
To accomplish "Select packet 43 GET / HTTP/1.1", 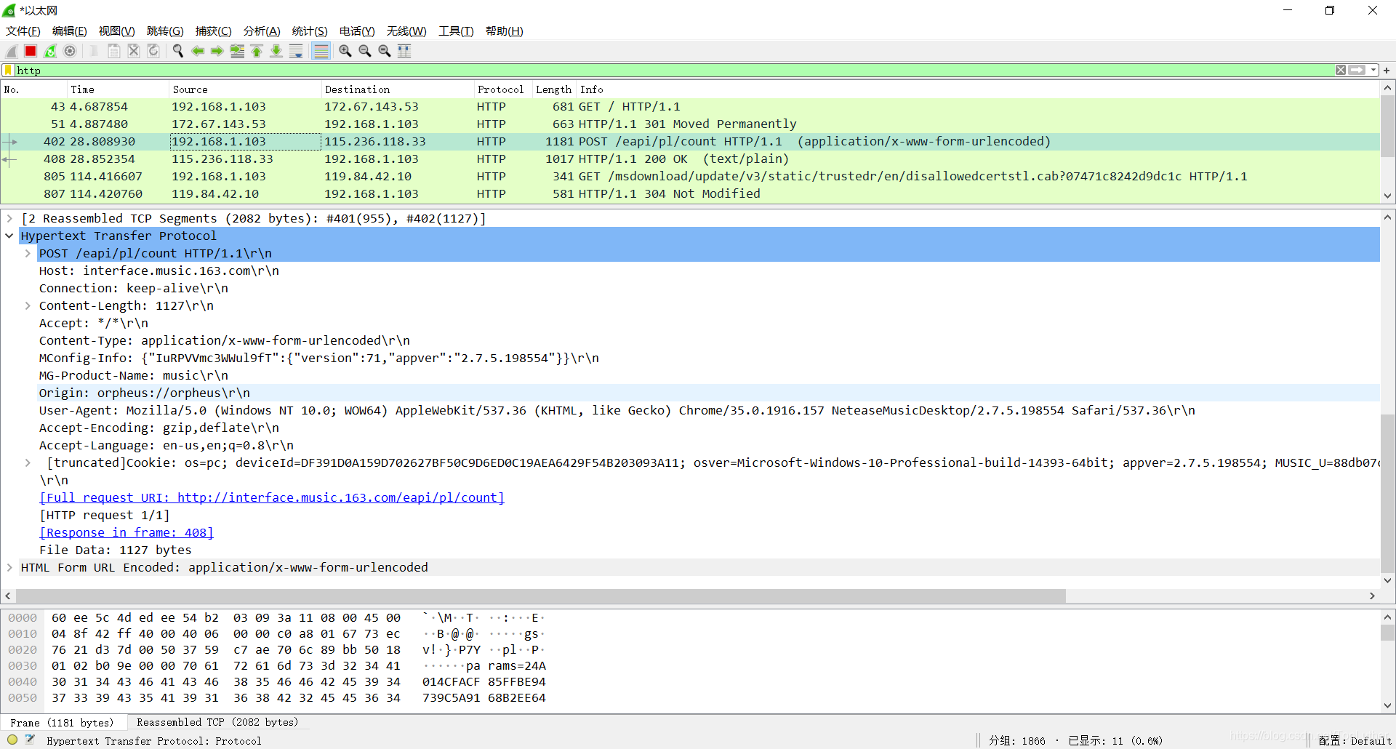I will click(690, 106).
